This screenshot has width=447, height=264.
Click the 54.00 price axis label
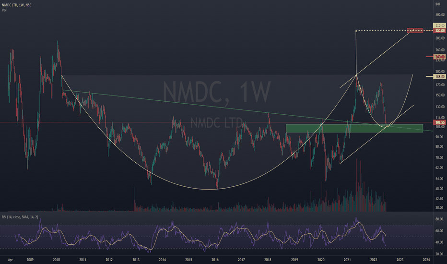pyautogui.click(x=440, y=179)
